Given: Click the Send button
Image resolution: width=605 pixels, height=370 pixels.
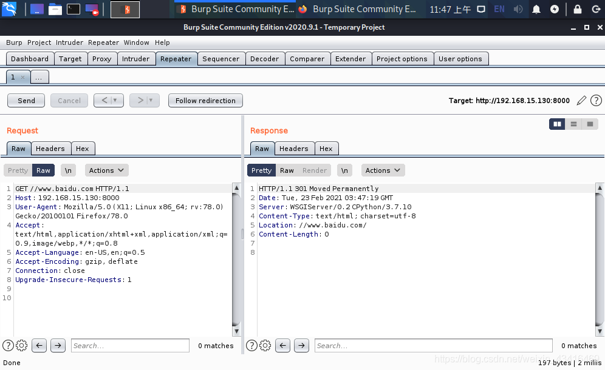Looking at the screenshot, I should [x=26, y=101].
